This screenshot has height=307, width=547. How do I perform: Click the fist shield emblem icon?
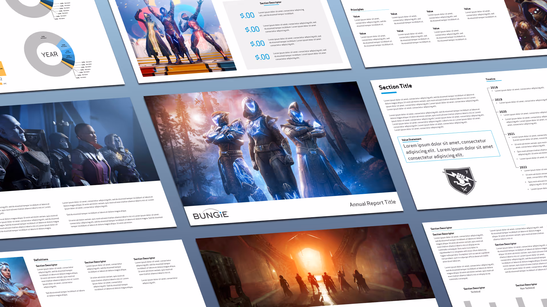(459, 180)
